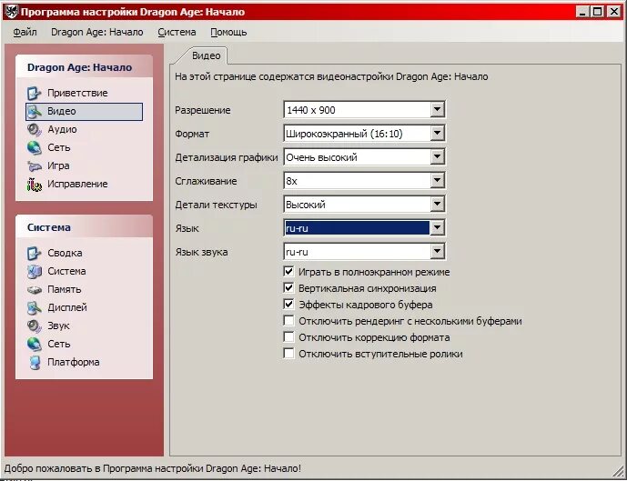
Task: Click the Дисплей monitor icon
Action: coord(34,307)
